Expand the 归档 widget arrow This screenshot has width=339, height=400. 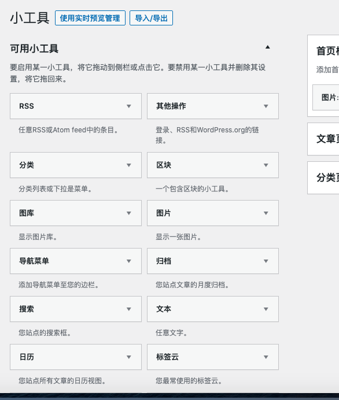pos(266,261)
